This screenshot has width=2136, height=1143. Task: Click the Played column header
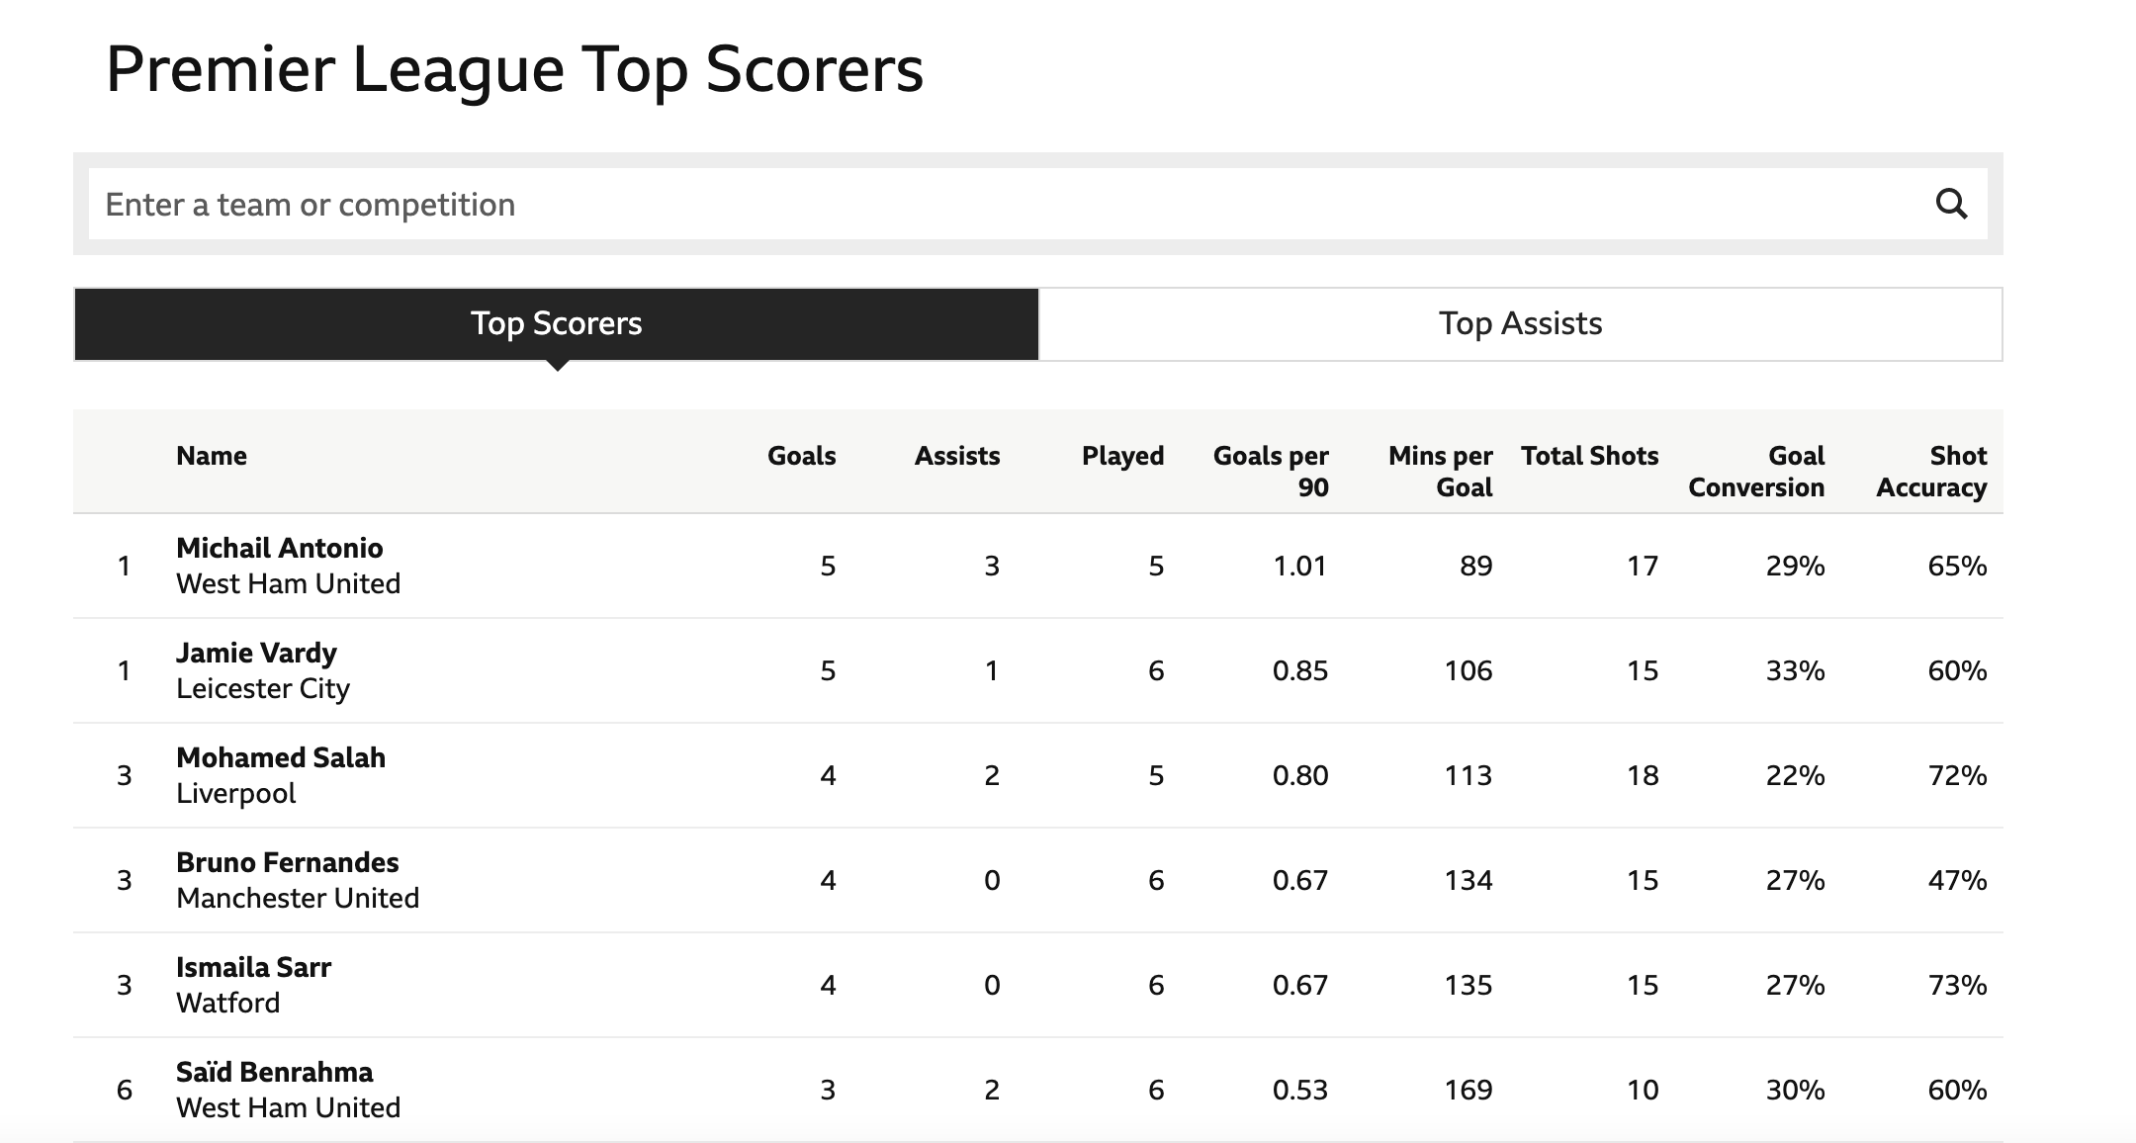coord(1123,456)
